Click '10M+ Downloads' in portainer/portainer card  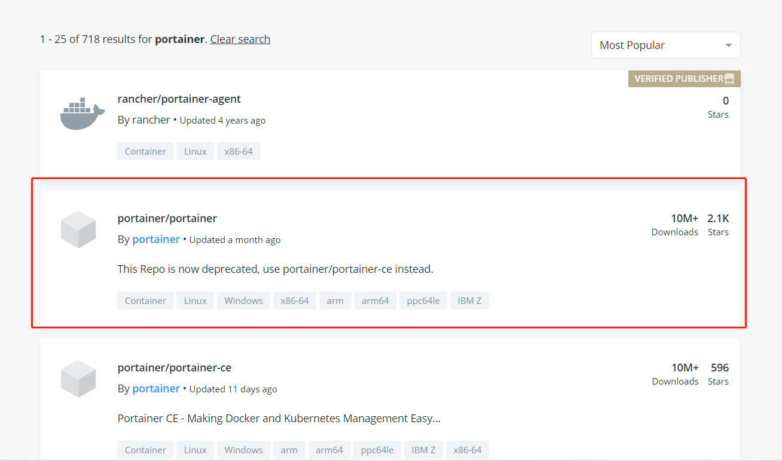point(675,225)
